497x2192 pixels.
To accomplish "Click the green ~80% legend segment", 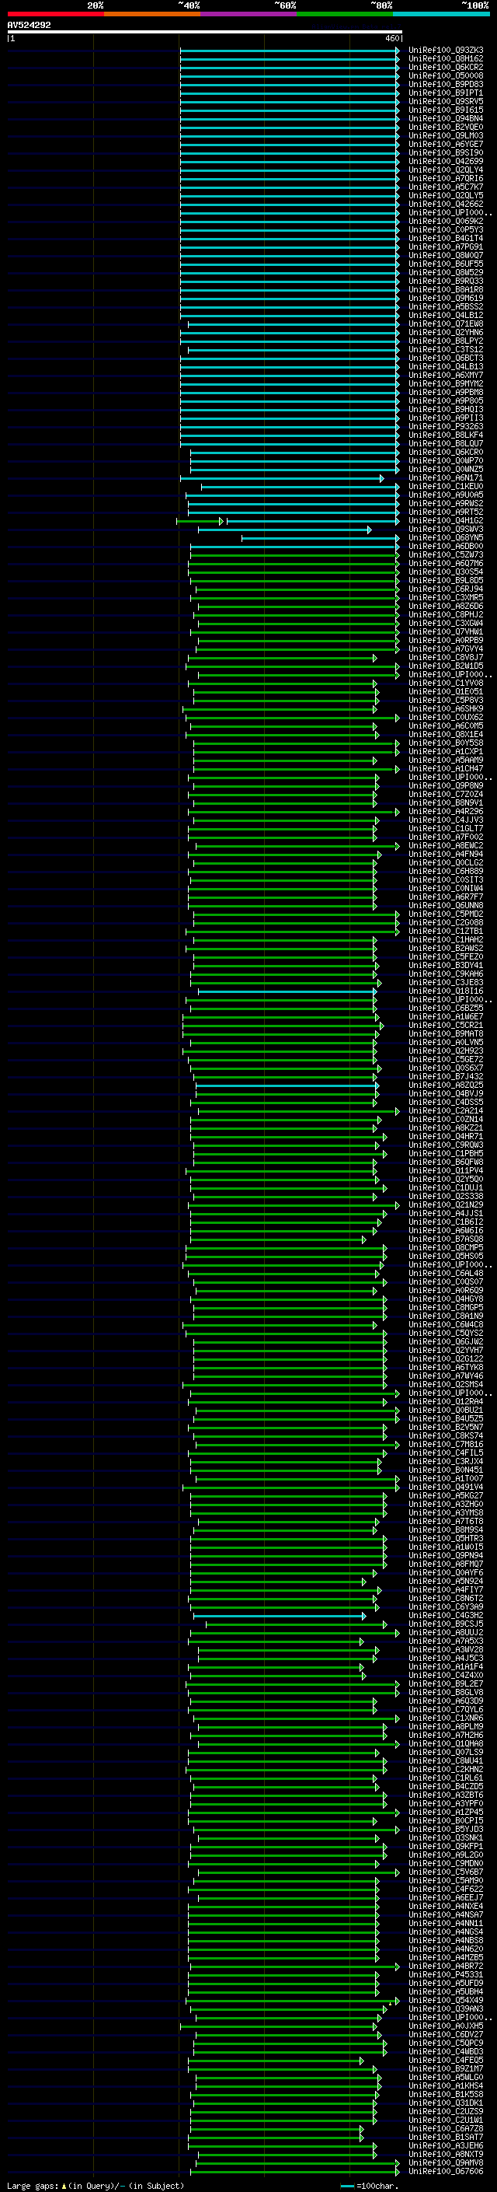I will 345,14.
